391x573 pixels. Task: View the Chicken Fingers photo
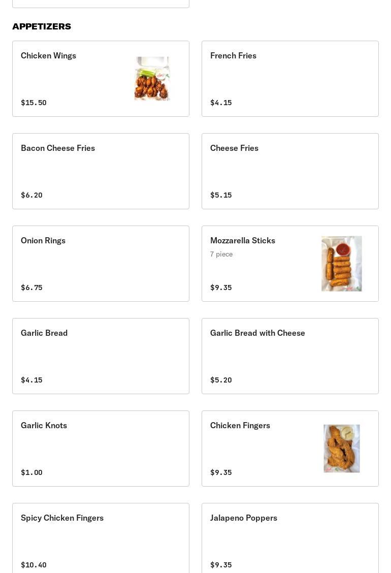pos(341,449)
